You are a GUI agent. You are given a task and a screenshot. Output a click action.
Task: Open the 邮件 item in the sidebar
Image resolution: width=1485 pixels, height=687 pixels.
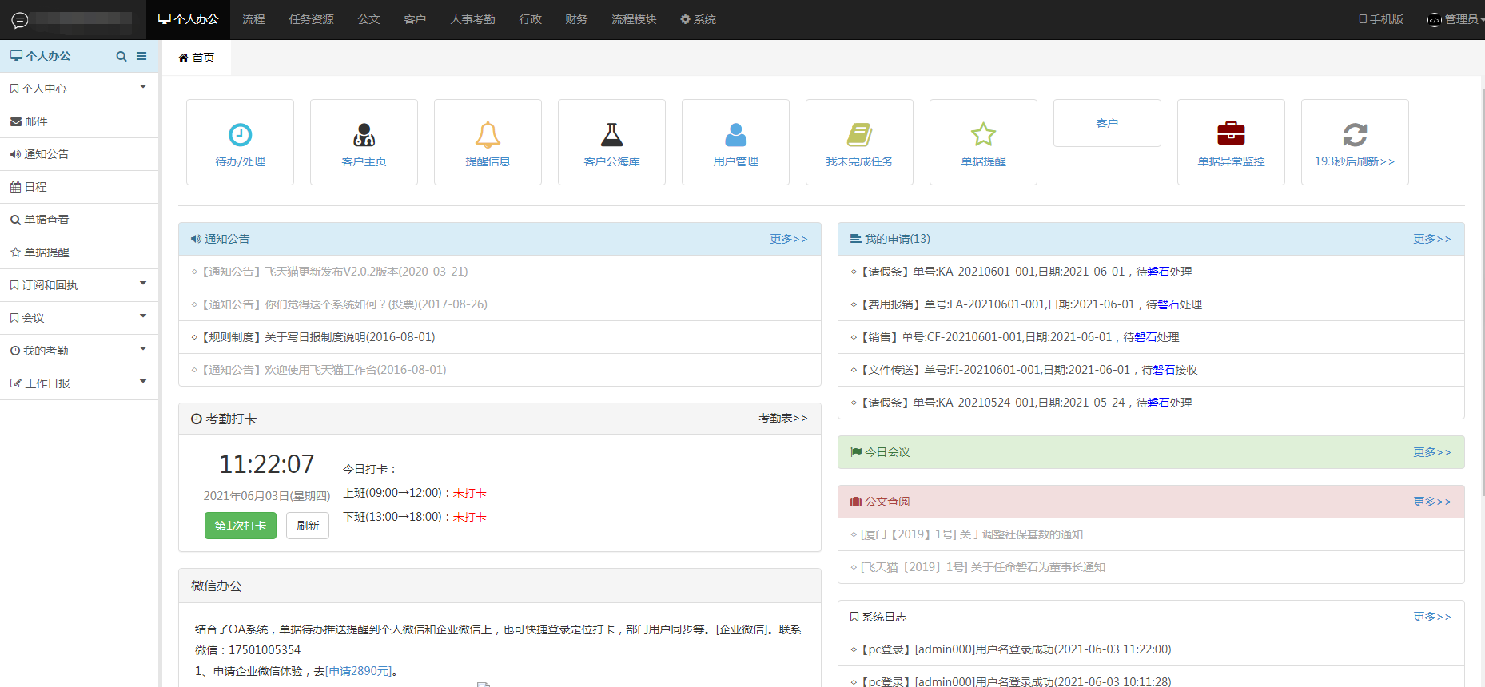click(x=36, y=121)
